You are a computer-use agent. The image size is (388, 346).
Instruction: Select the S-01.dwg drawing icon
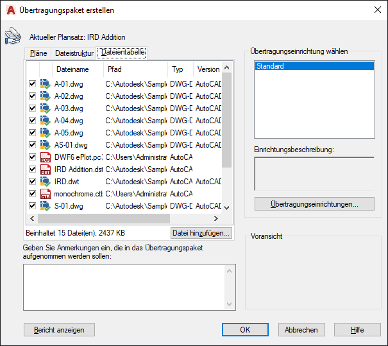[x=46, y=206]
